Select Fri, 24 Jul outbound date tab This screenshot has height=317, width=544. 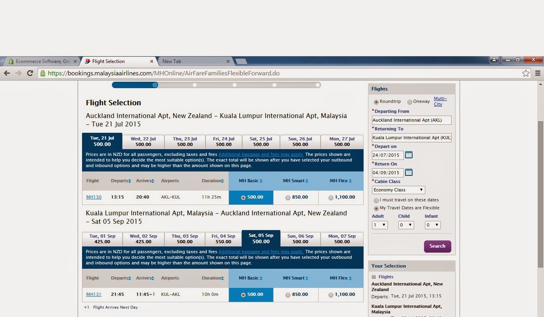tap(223, 142)
